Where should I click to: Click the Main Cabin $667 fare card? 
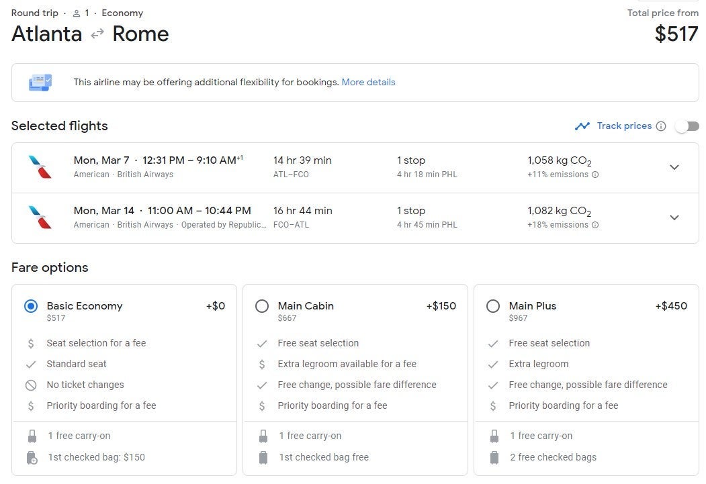pyautogui.click(x=355, y=380)
